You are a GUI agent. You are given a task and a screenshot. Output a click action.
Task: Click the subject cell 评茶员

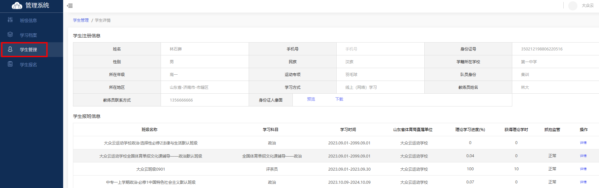pyautogui.click(x=272, y=169)
